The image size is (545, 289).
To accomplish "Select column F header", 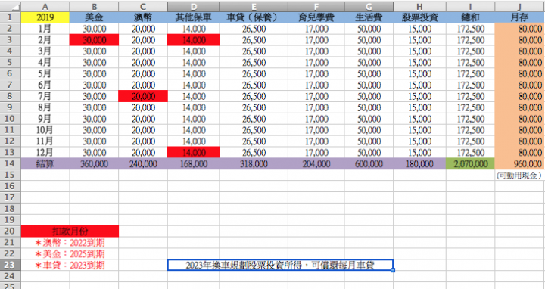I will [x=316, y=7].
